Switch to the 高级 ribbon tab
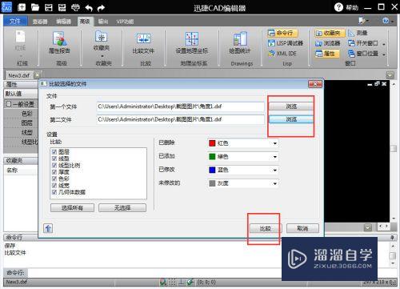 [85, 22]
